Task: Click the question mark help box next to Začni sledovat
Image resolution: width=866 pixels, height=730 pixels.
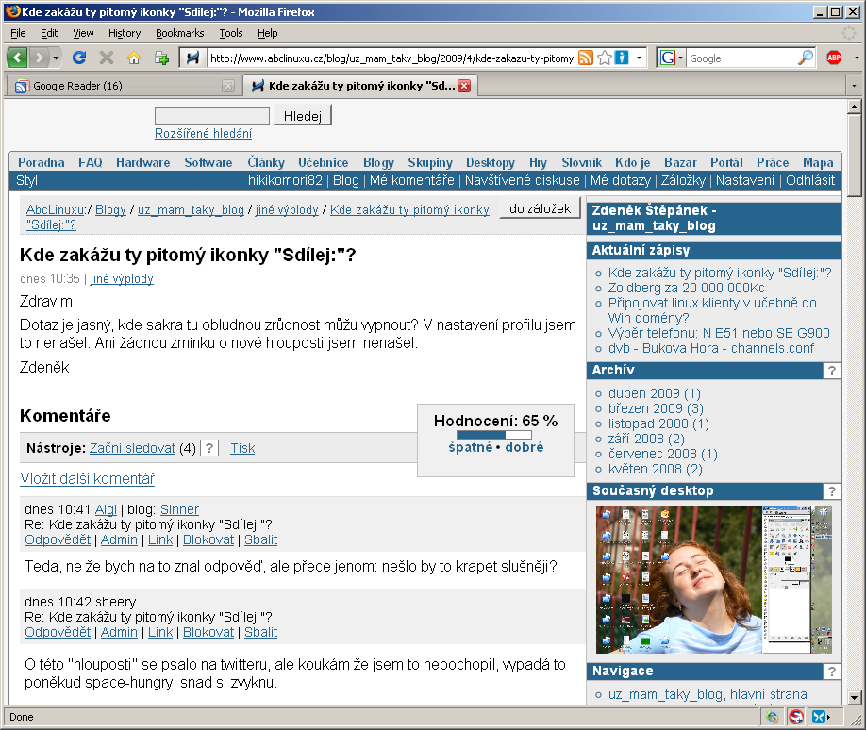Action: pyautogui.click(x=209, y=448)
